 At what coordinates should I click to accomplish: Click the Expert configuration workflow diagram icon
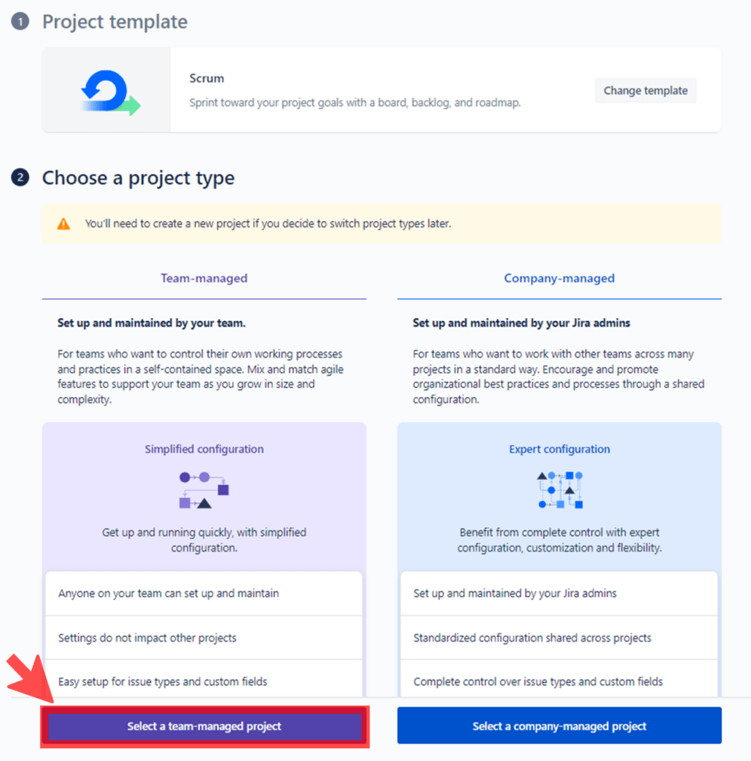click(559, 490)
